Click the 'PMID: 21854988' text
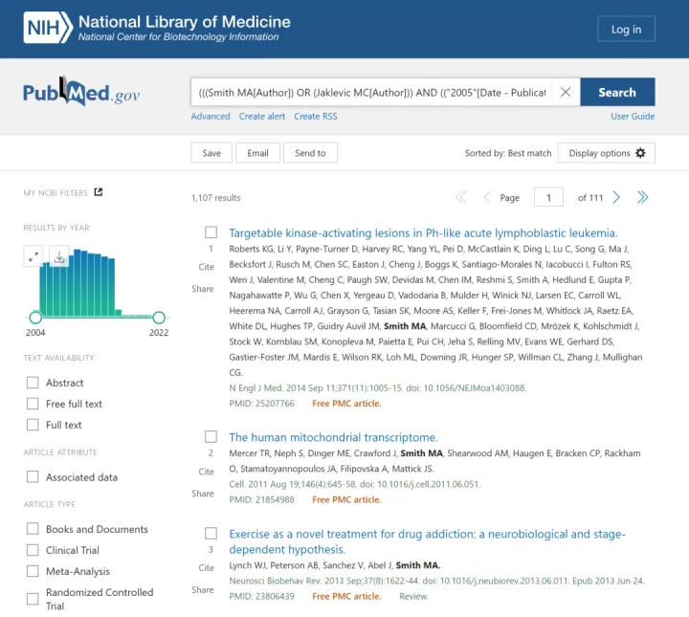 [261, 499]
